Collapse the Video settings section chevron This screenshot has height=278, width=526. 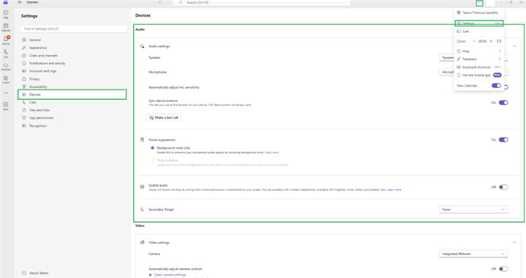click(x=514, y=242)
